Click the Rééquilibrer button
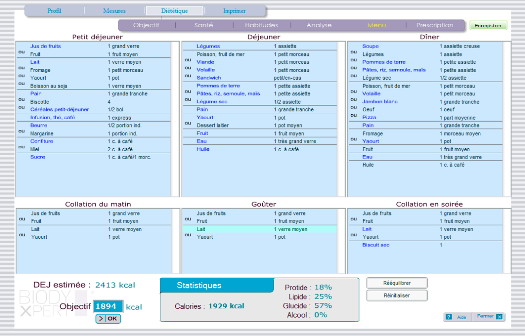525x336 pixels. point(397,283)
